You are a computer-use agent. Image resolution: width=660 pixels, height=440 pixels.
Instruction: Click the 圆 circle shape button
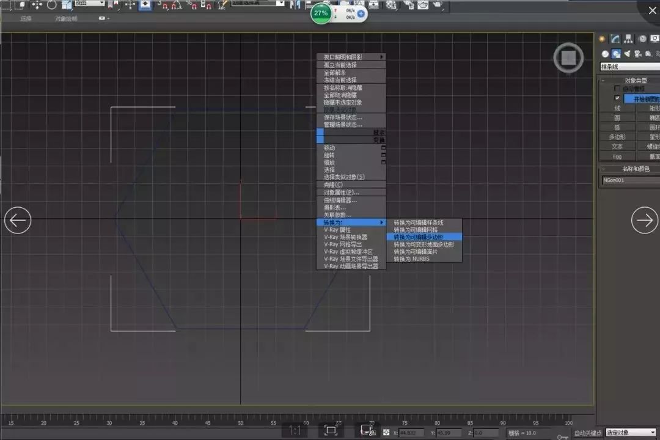617,118
